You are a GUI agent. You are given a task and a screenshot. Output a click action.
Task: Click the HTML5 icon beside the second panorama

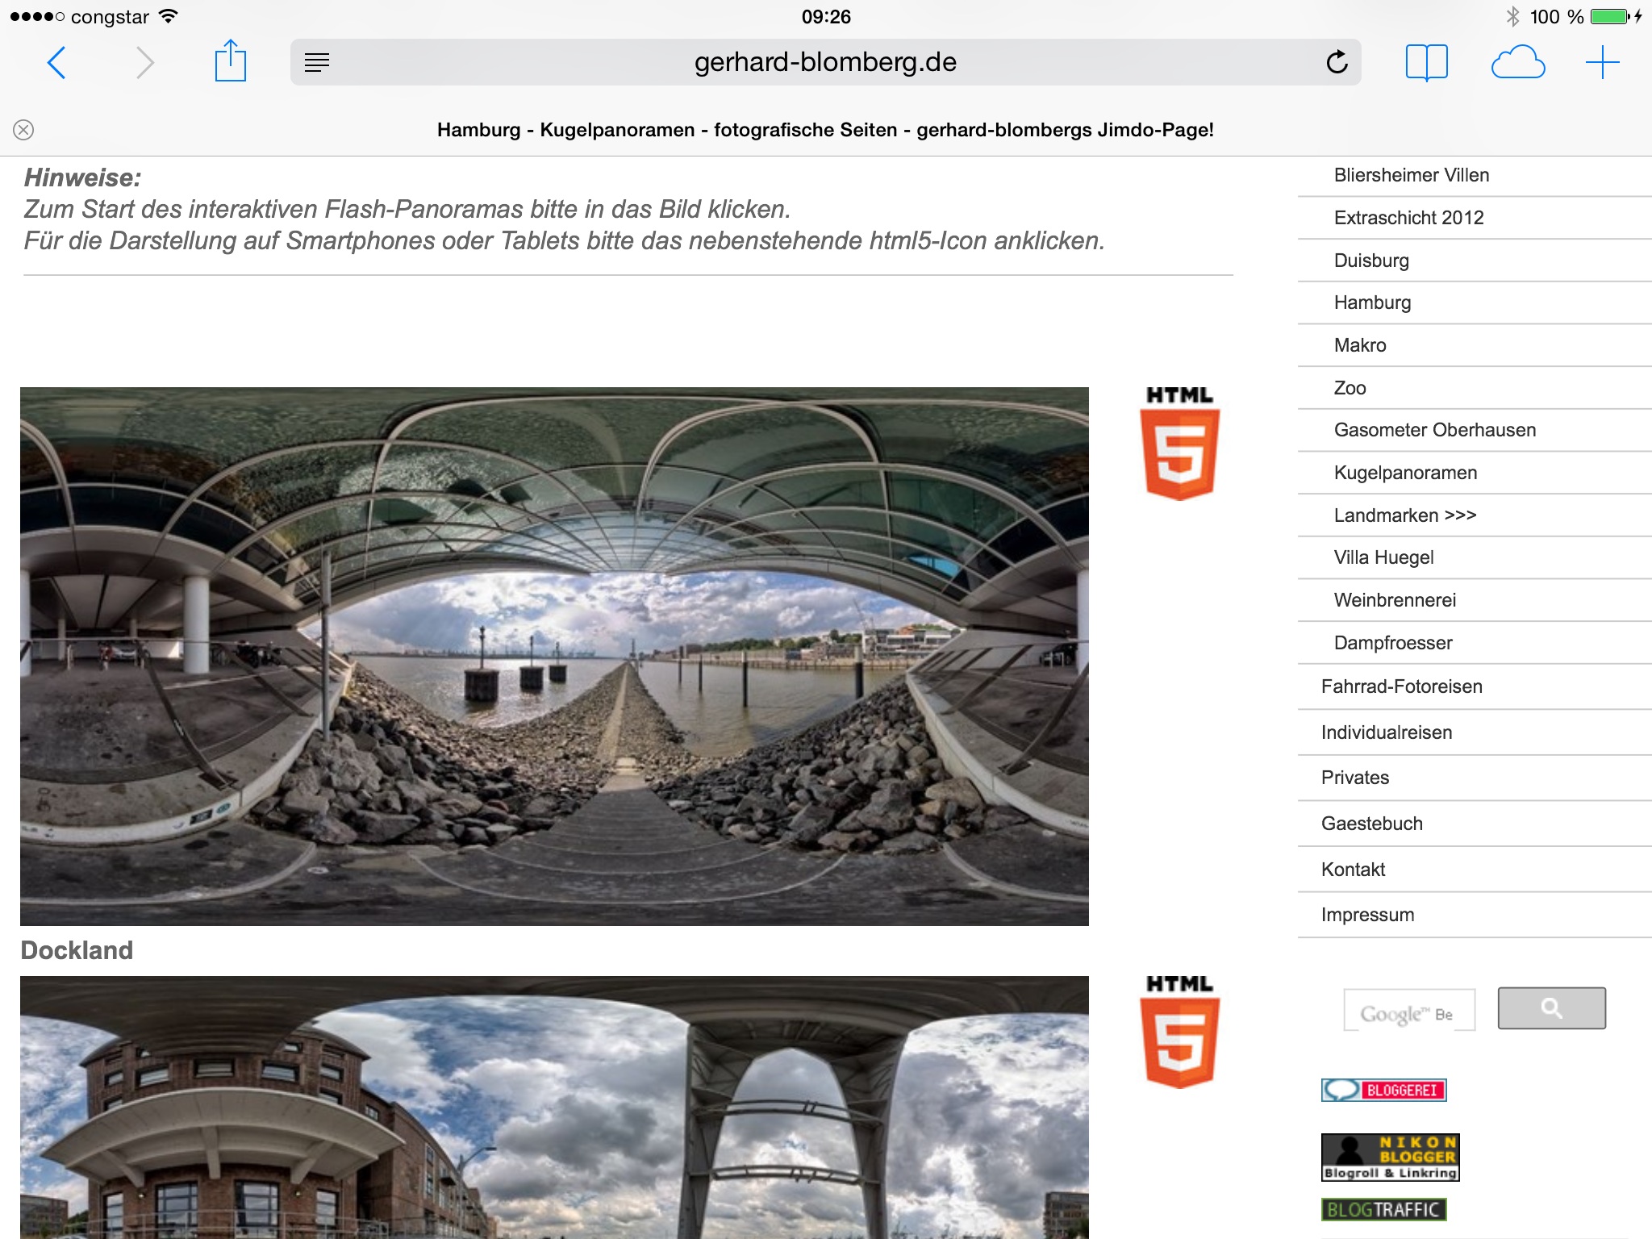[1179, 1032]
